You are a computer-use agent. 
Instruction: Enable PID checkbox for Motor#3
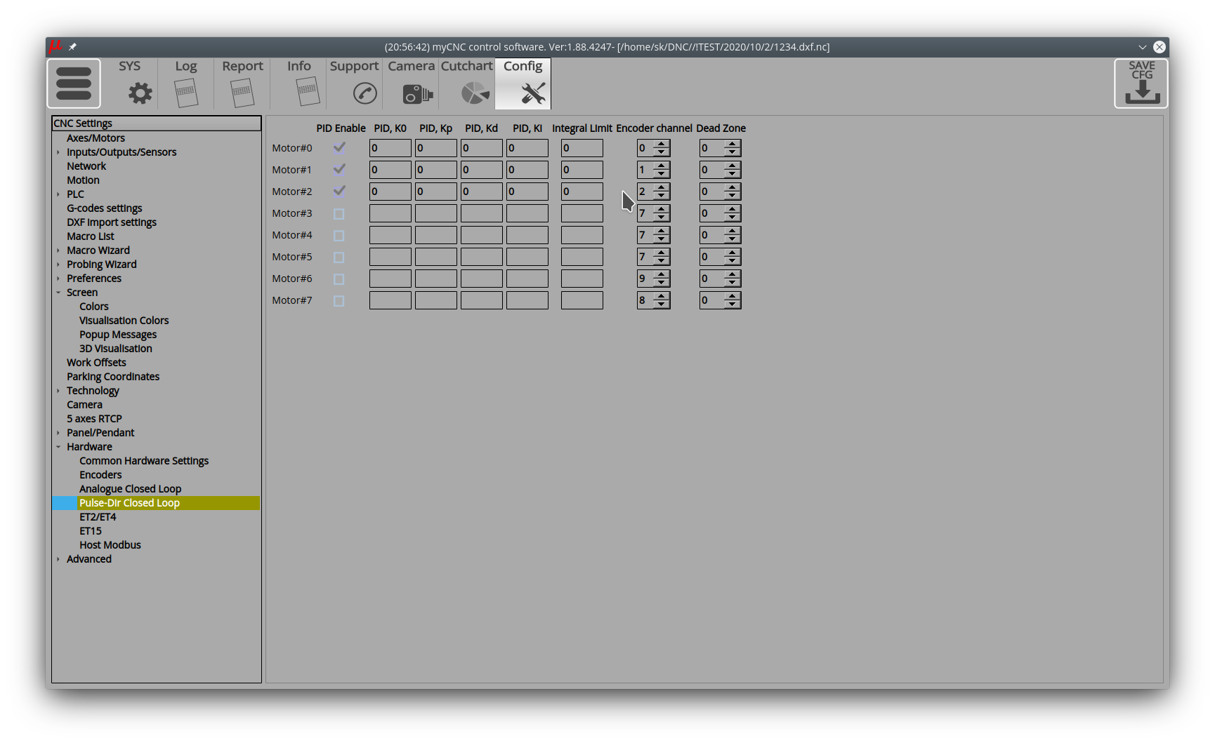point(339,214)
